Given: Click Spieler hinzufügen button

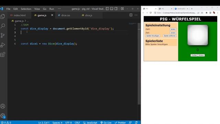Looking at the screenshot, I should (x=153, y=36).
